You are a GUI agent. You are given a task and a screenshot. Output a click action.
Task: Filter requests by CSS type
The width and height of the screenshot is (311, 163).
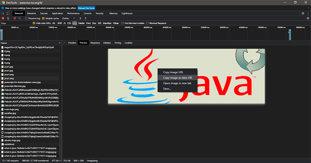coord(69,23)
